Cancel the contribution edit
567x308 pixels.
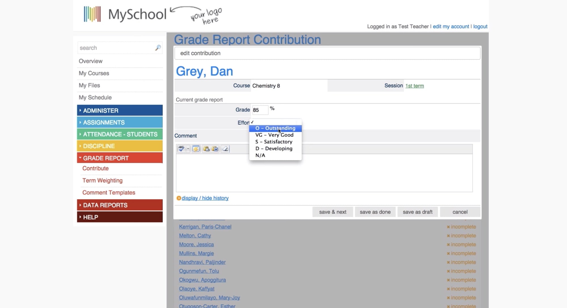point(460,212)
